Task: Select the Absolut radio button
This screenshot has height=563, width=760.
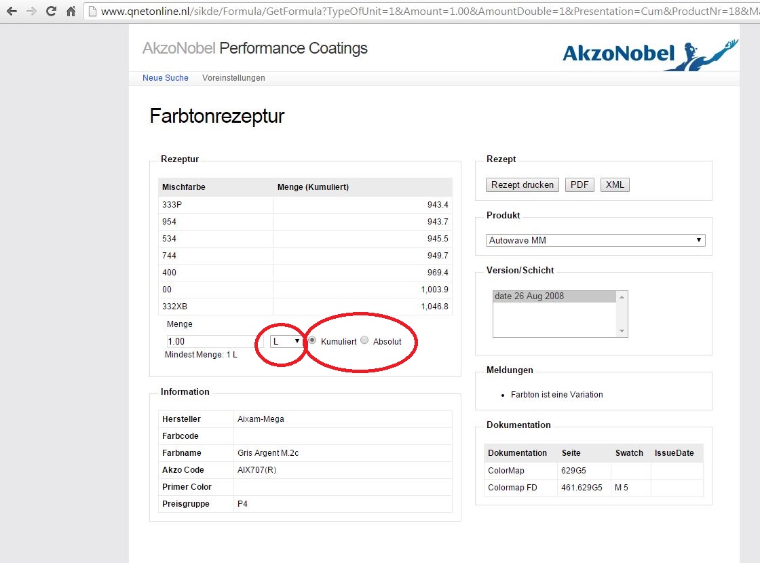Action: [364, 340]
